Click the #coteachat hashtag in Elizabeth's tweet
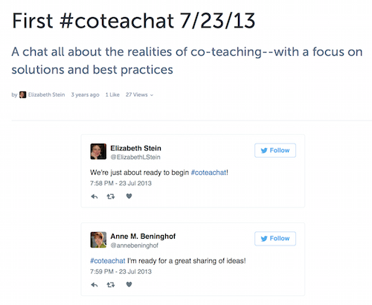 coord(208,173)
